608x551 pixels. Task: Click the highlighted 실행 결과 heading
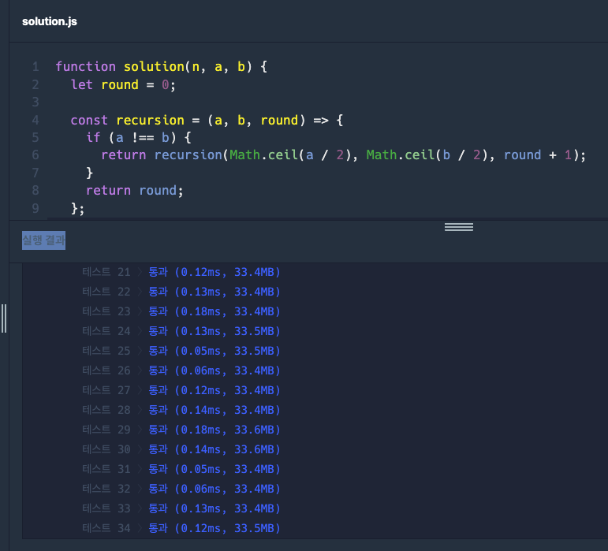pyautogui.click(x=43, y=240)
